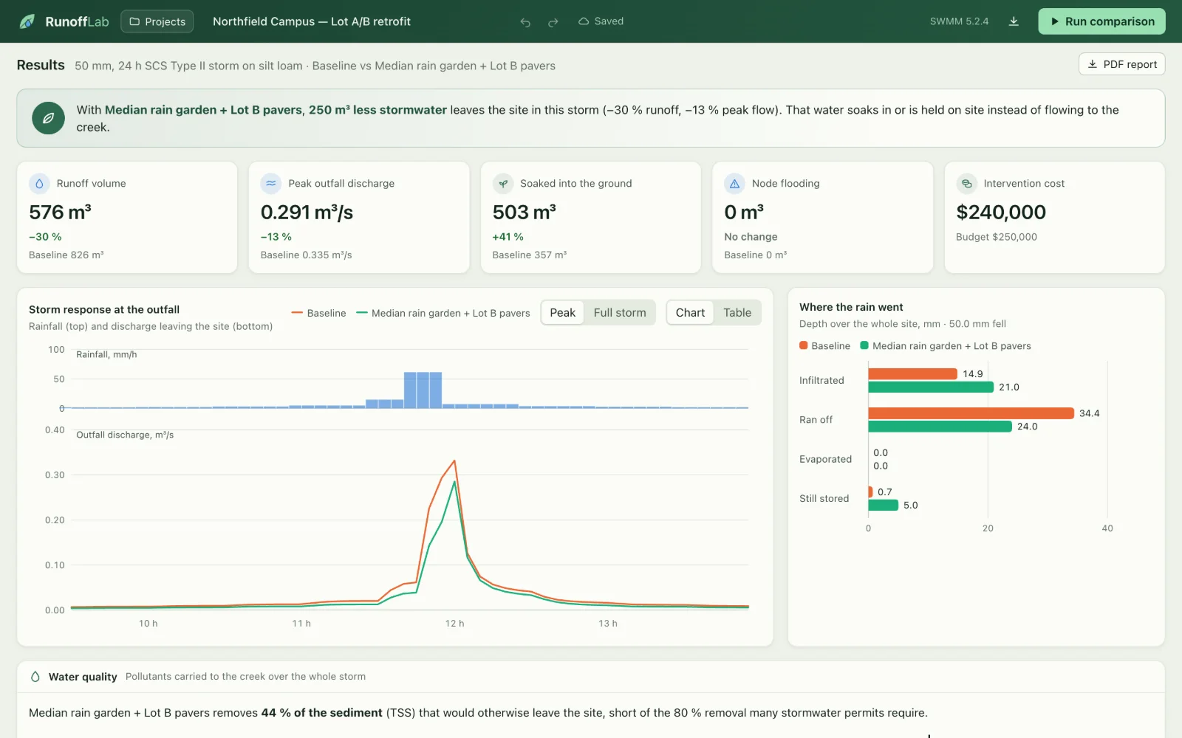Click green Median rain garden swatch in rain legend
1182x738 pixels.
click(864, 345)
